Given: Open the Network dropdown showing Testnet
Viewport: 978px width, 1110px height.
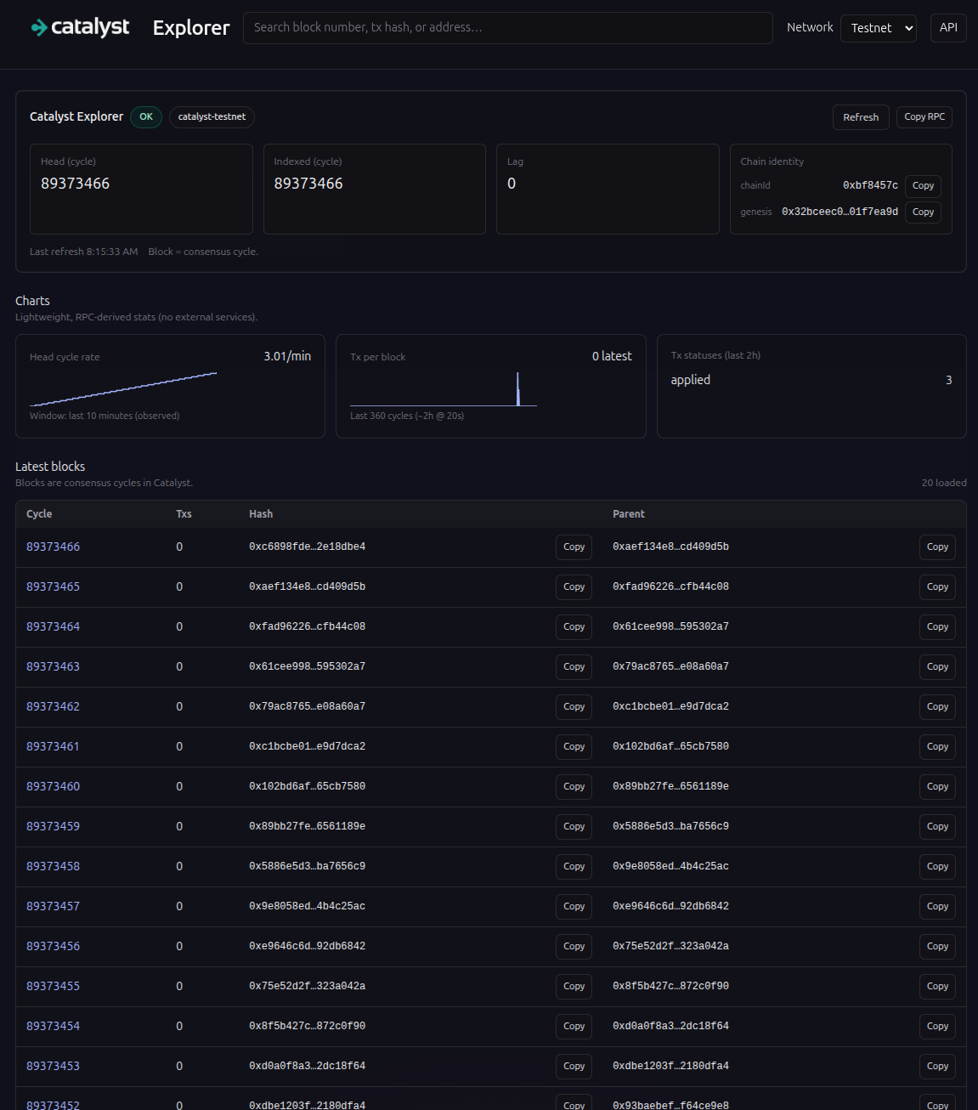Looking at the screenshot, I should point(879,28).
